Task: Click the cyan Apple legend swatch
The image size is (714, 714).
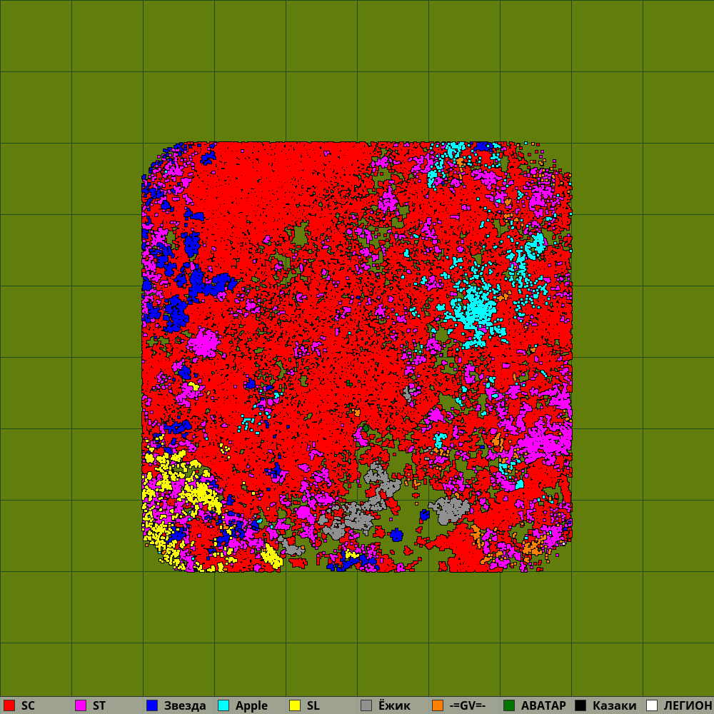Action: [x=223, y=705]
